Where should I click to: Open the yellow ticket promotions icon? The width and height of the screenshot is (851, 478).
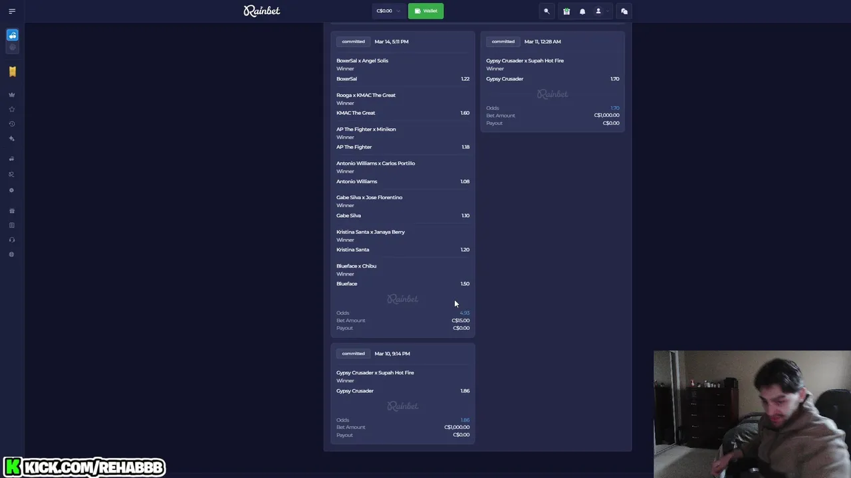tap(12, 72)
